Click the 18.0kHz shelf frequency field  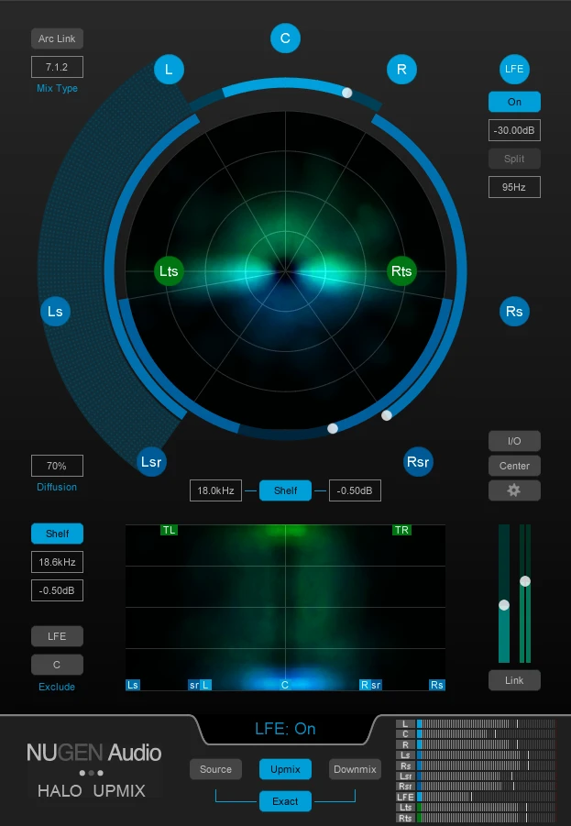pyautogui.click(x=215, y=490)
